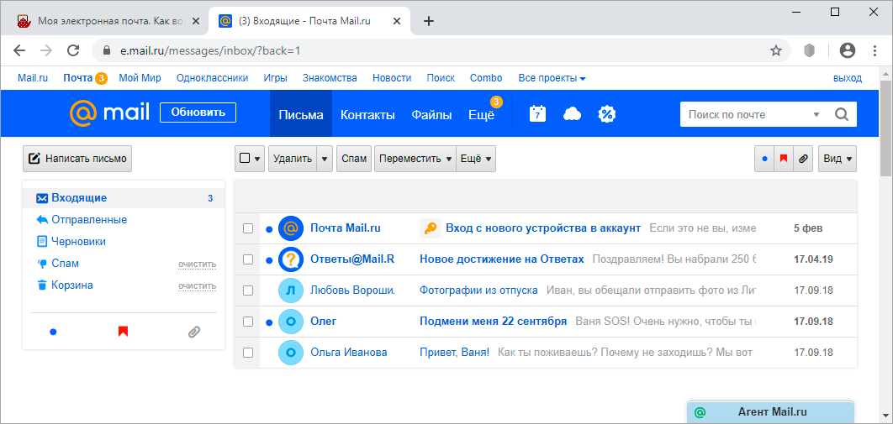Filter flagged emails with red flag toolbar icon
Viewport: 893px width, 424px height.
click(784, 159)
